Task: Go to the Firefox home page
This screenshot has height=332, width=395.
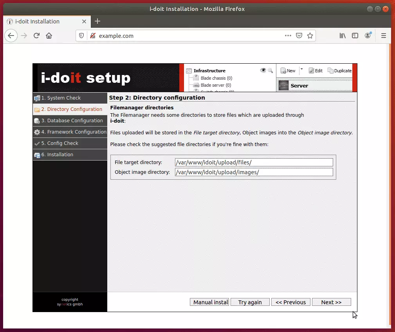Action: point(49,36)
